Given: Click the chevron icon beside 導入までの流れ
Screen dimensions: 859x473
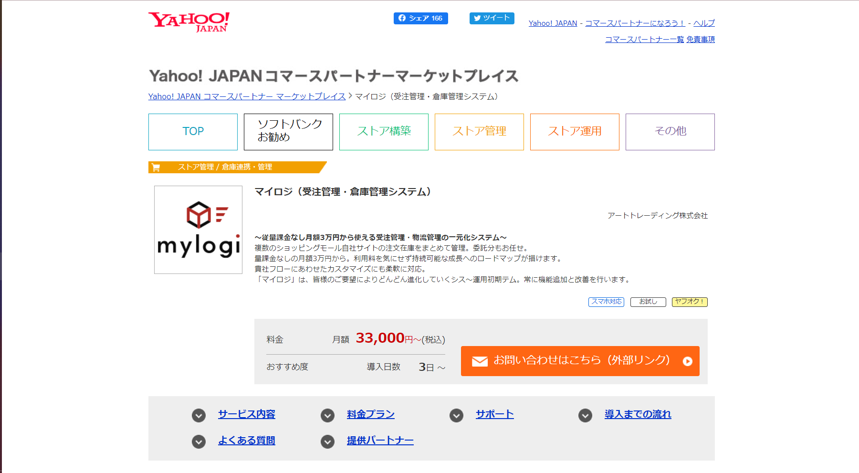Looking at the screenshot, I should (x=585, y=415).
